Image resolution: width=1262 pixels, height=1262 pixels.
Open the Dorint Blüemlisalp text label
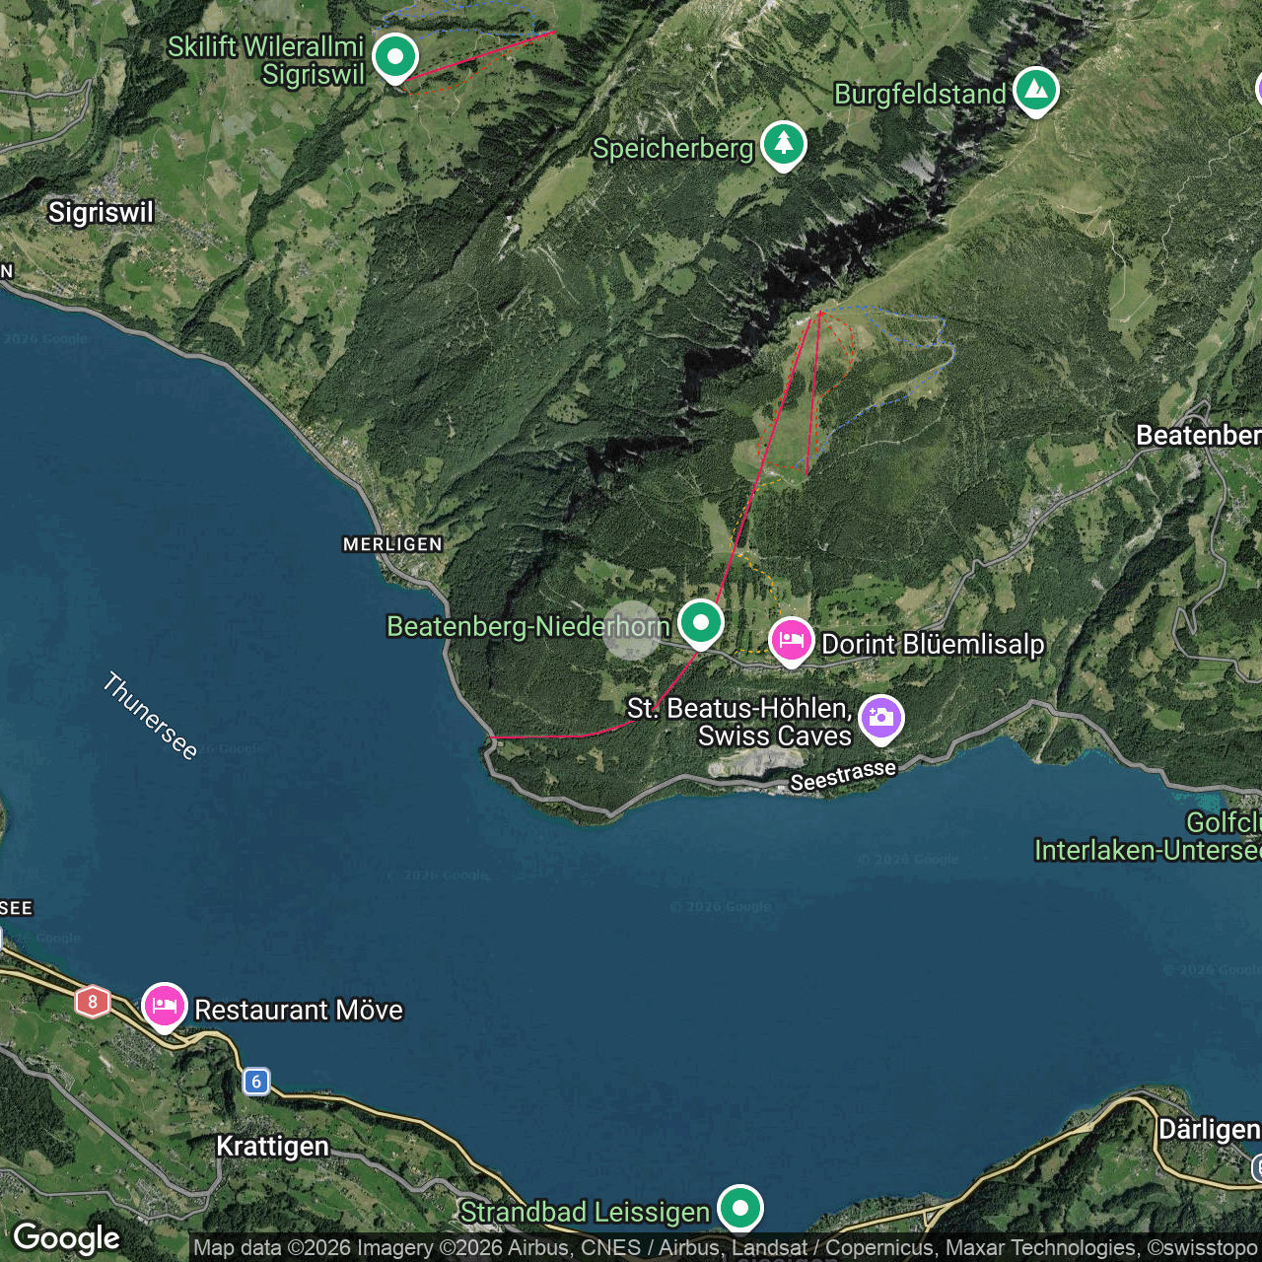point(933,644)
